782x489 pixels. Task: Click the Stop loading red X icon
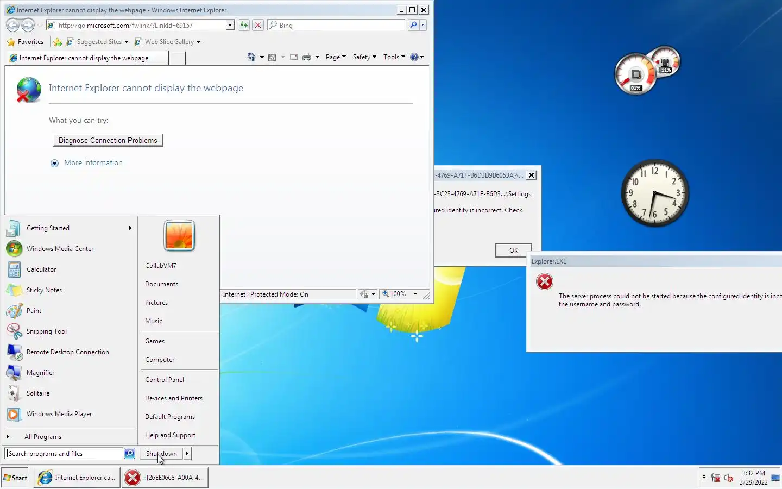point(258,25)
